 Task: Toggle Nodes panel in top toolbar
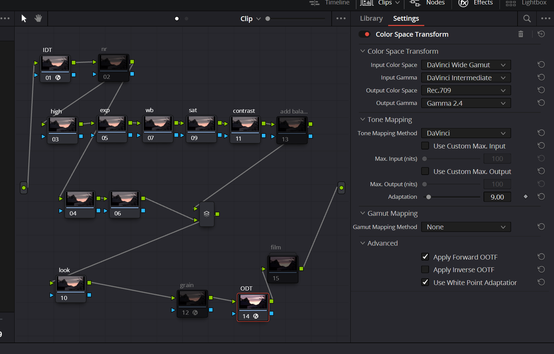pos(427,3)
